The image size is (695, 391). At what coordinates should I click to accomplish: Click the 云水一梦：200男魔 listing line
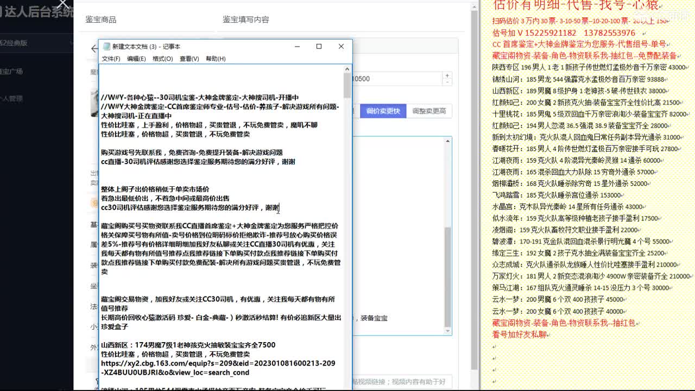[x=558, y=300]
